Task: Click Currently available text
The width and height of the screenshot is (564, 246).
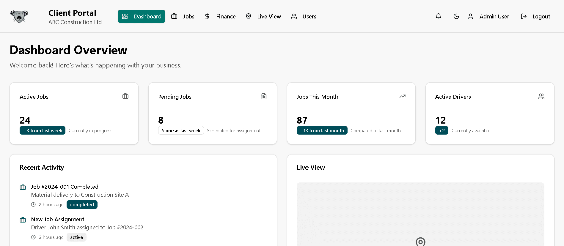Action: (x=471, y=131)
